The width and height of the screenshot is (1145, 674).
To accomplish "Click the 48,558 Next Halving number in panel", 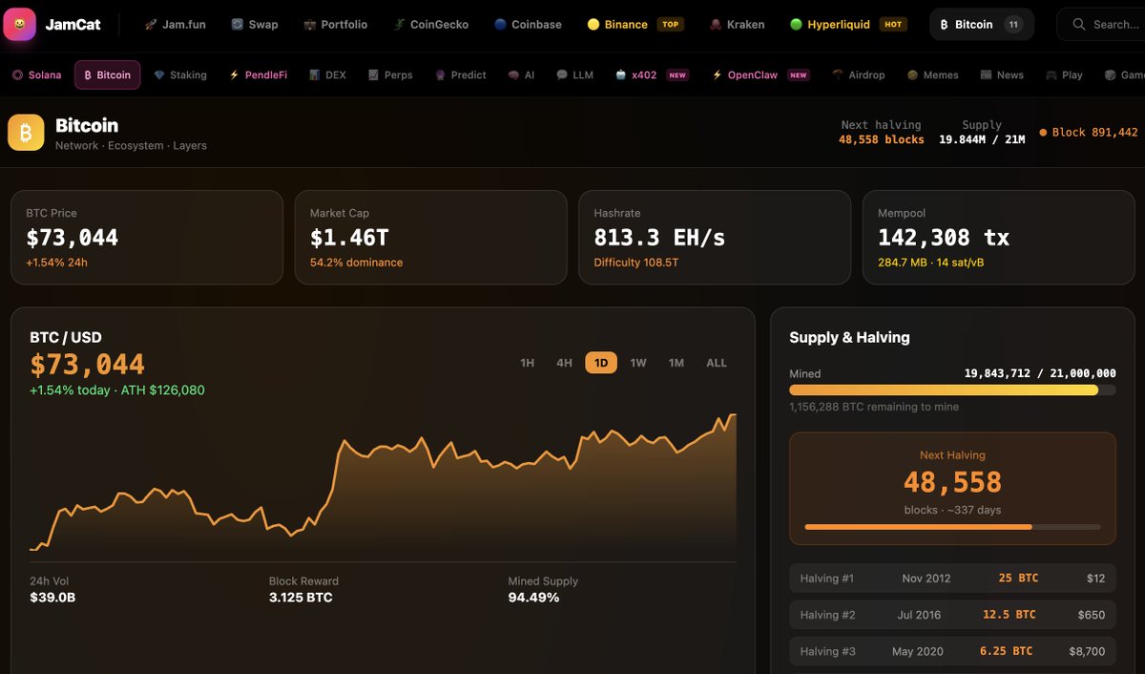I will tap(952, 482).
